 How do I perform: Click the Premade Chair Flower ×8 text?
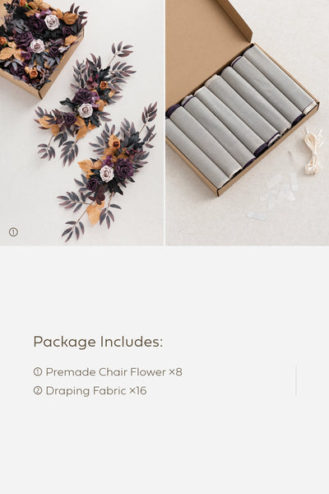point(114,372)
